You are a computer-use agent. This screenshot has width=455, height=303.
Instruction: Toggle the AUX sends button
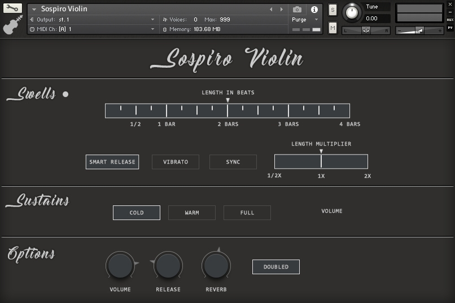coord(450,20)
